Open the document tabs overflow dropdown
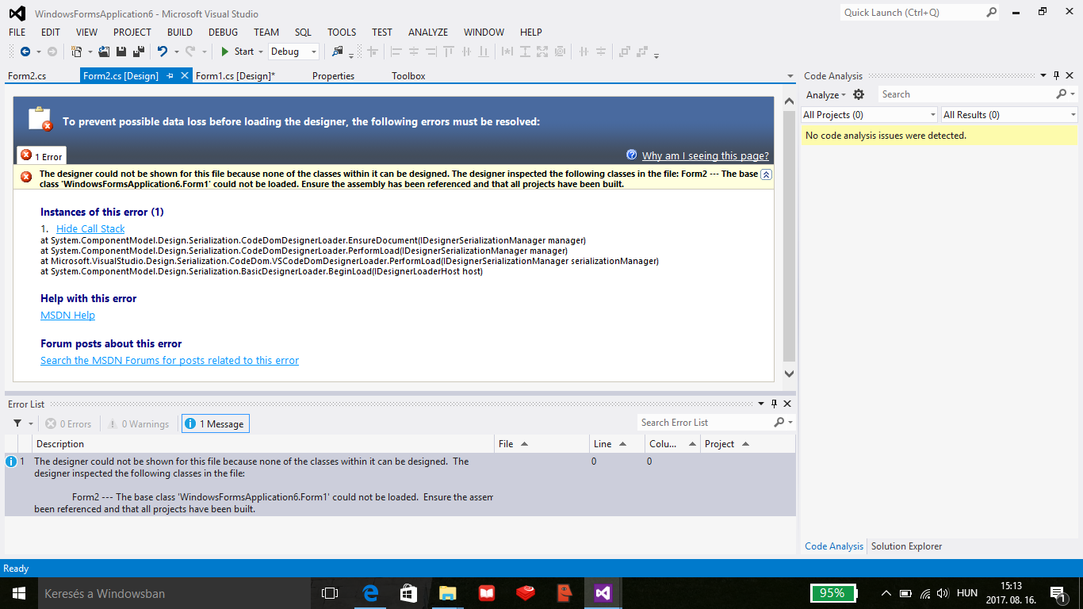The image size is (1083, 609). point(790,76)
